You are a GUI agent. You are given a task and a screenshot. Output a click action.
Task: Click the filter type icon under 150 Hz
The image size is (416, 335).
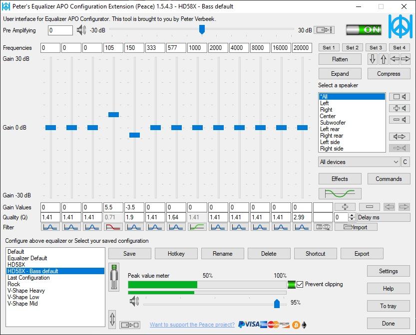tap(134, 227)
